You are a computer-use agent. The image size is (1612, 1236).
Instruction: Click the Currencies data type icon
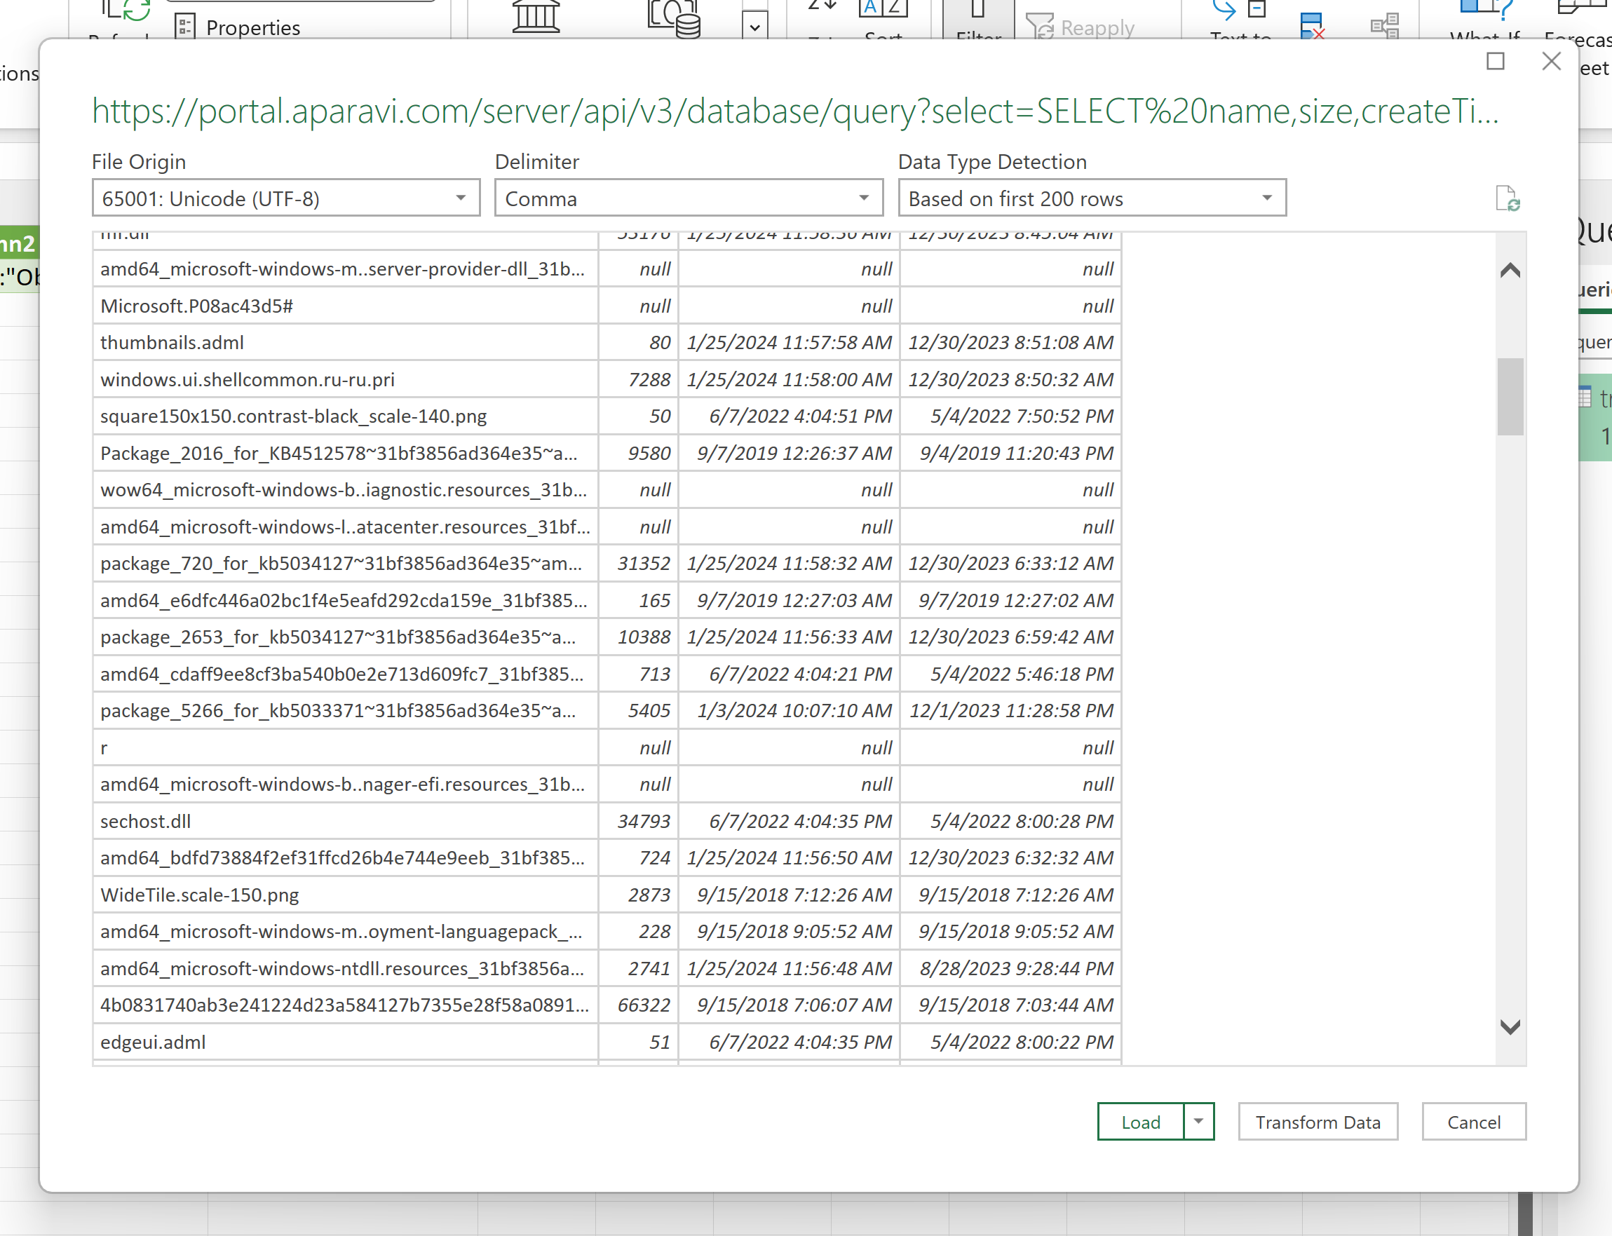pyautogui.click(x=673, y=19)
